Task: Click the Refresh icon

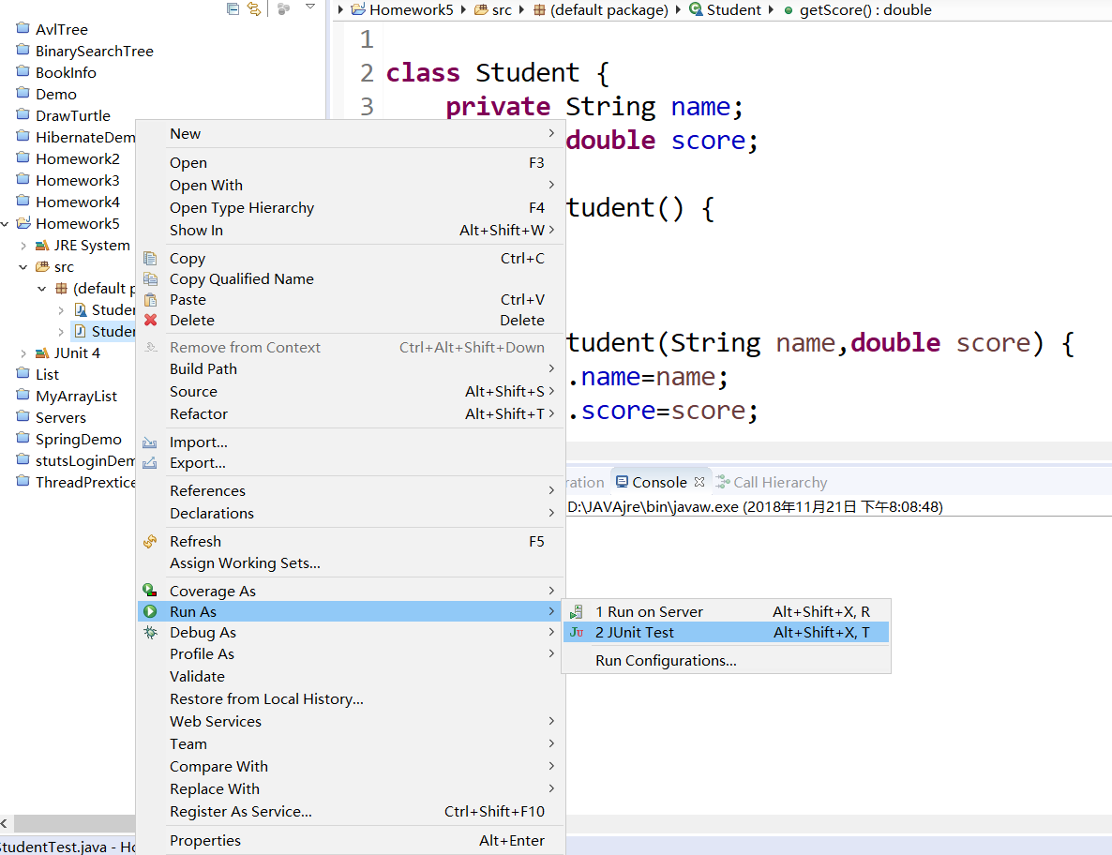Action: click(150, 542)
